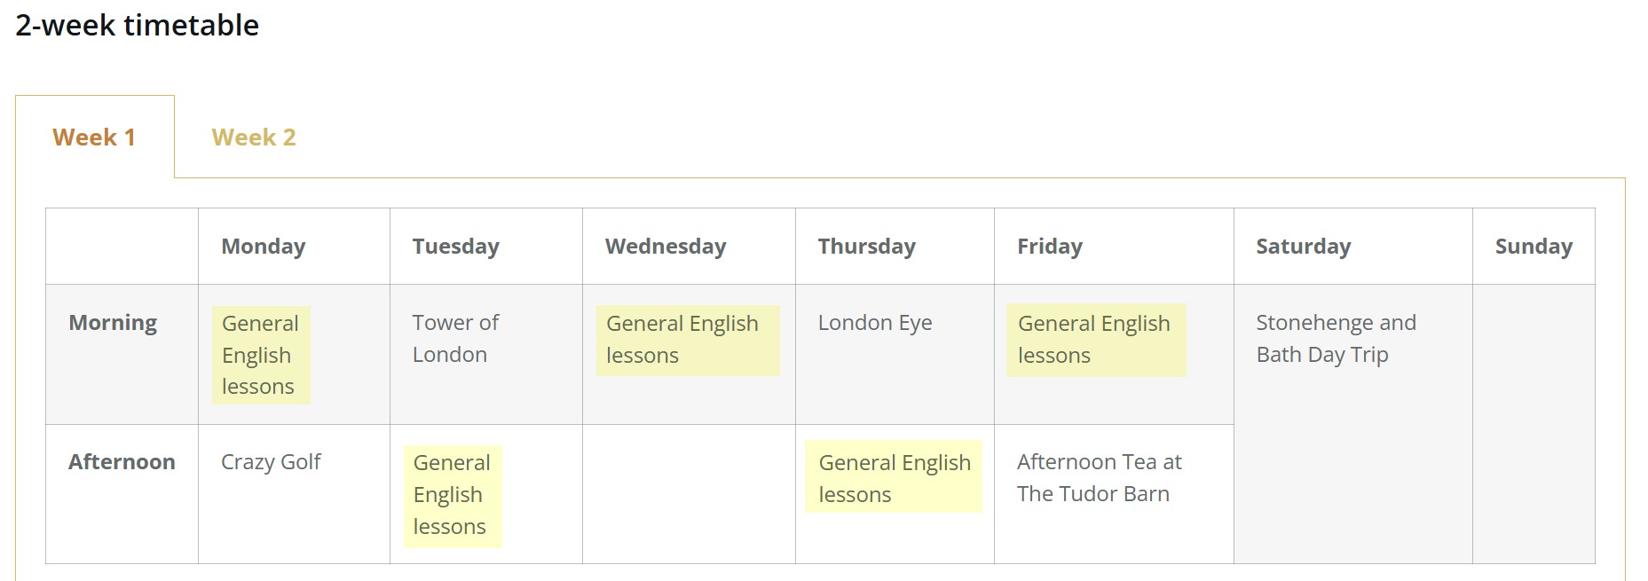
Task: Select the Morning row label
Action: click(113, 322)
